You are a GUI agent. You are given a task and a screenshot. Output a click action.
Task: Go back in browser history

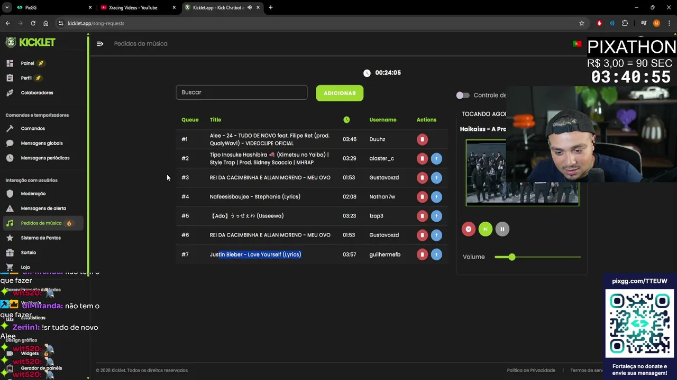point(7,23)
